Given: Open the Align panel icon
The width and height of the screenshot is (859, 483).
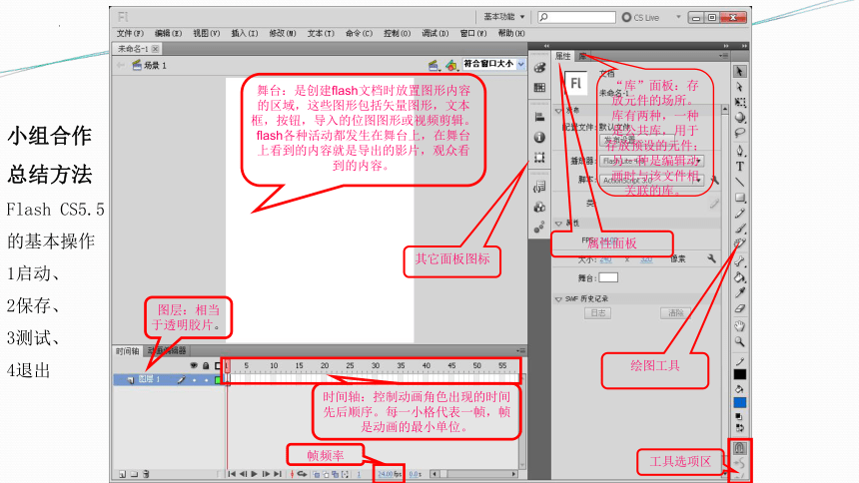Looking at the screenshot, I should point(539,117).
